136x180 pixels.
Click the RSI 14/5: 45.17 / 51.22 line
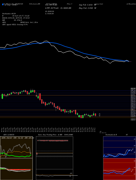coord(16,16)
